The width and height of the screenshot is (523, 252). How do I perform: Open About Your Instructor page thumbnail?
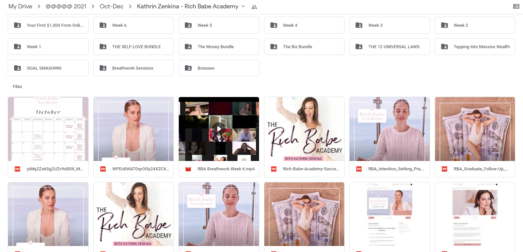click(475, 214)
